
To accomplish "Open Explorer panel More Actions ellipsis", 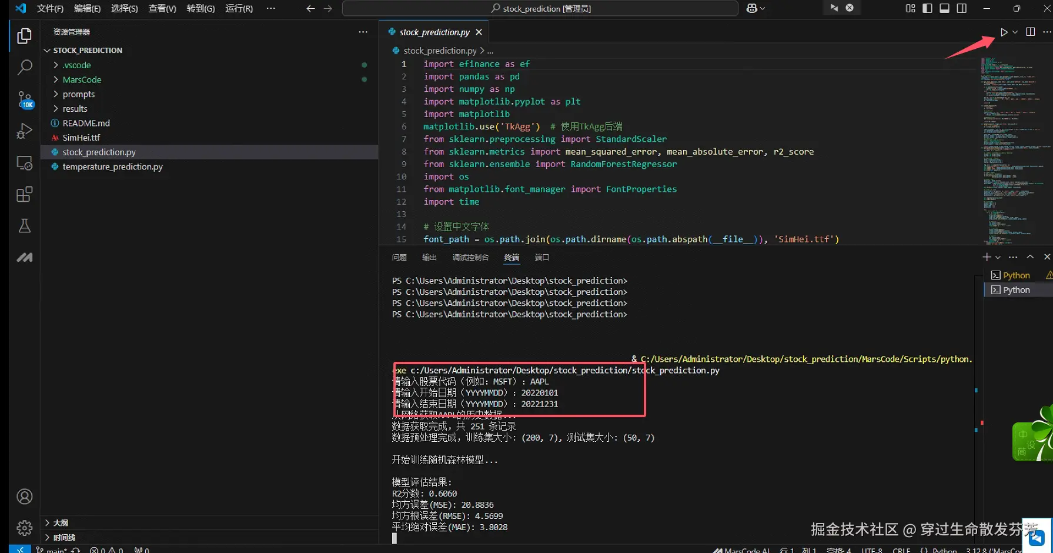I will coord(363,32).
